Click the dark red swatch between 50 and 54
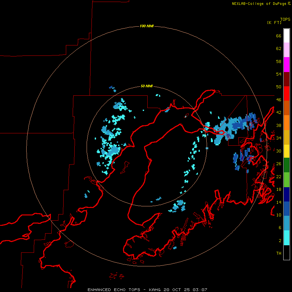 point(286,79)
